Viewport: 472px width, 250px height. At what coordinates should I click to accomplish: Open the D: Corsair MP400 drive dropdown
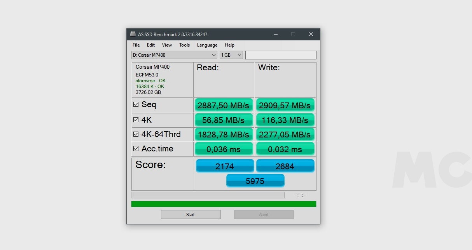point(174,55)
